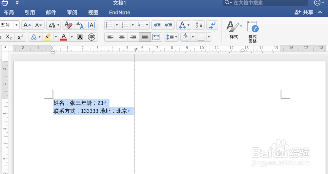Click the character border A icon
328x174 pixels.
(92, 25)
